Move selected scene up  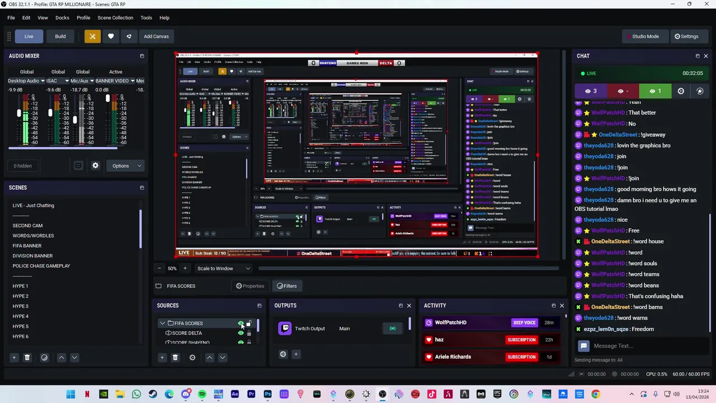(62, 357)
